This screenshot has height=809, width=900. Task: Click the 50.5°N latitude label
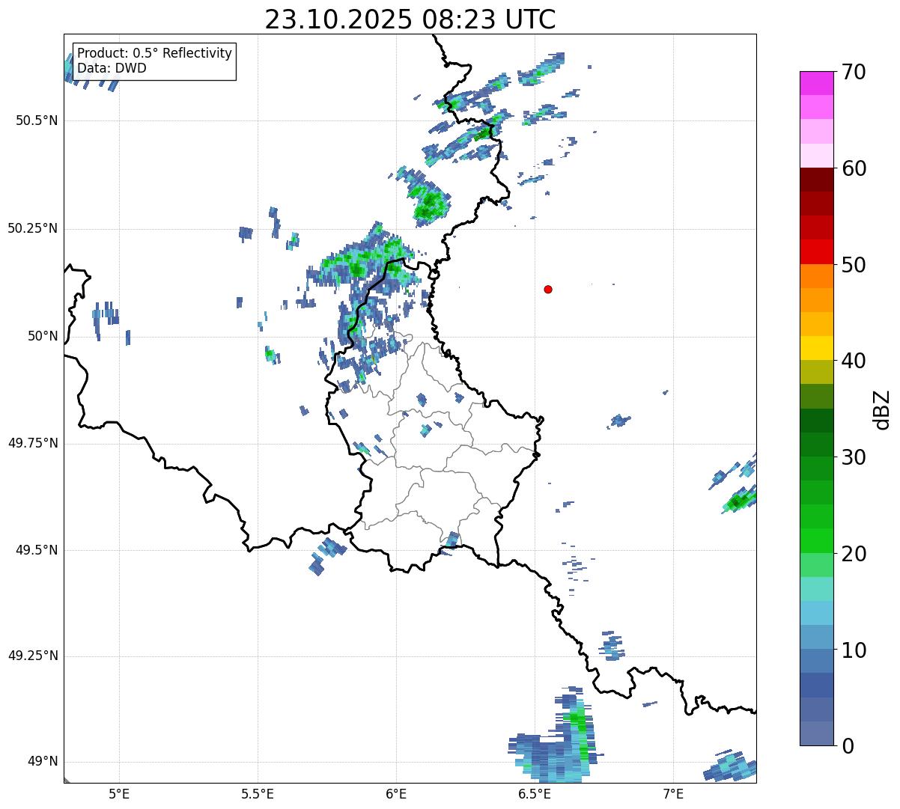[x=37, y=120]
